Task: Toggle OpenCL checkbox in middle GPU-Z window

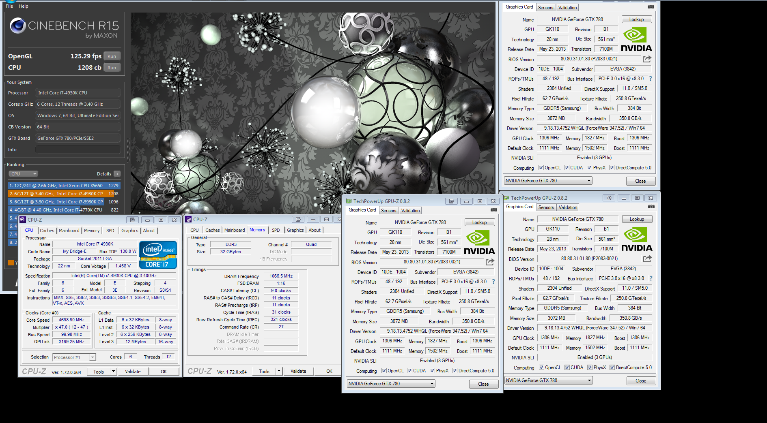Action: click(x=384, y=371)
